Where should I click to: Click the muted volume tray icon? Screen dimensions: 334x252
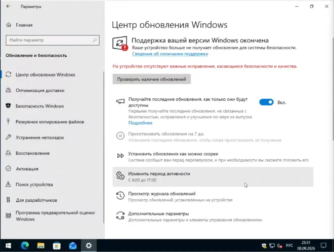coord(280,245)
